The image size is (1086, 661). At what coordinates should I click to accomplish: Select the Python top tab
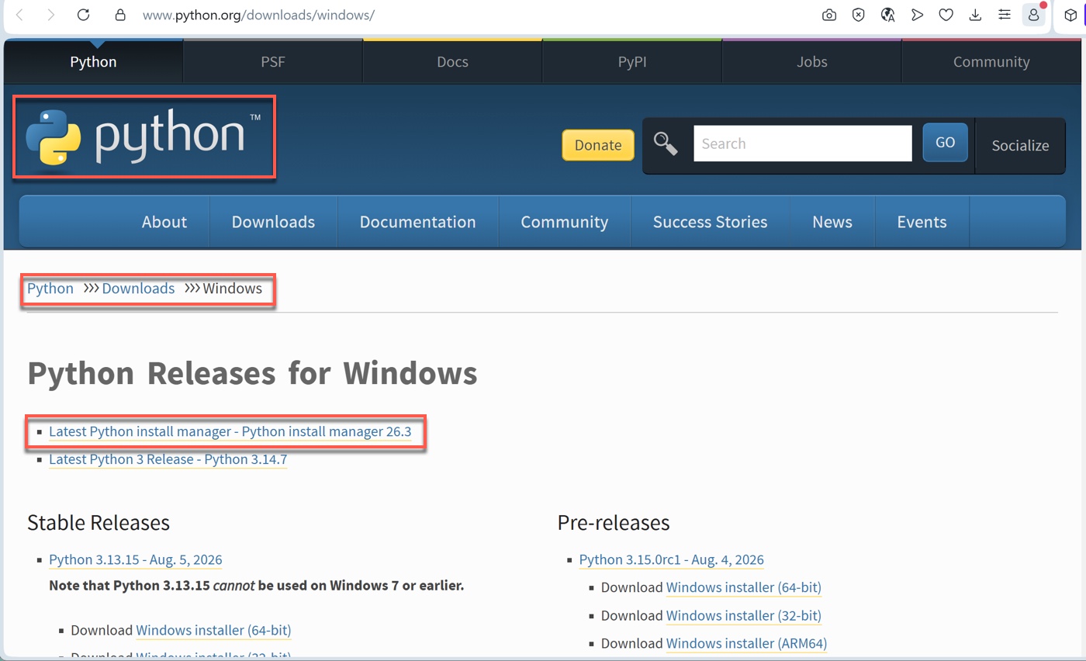(93, 62)
